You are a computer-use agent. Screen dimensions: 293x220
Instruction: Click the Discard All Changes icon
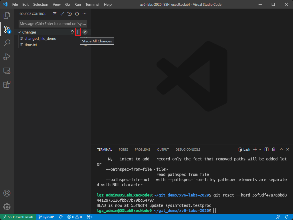(x=72, y=32)
